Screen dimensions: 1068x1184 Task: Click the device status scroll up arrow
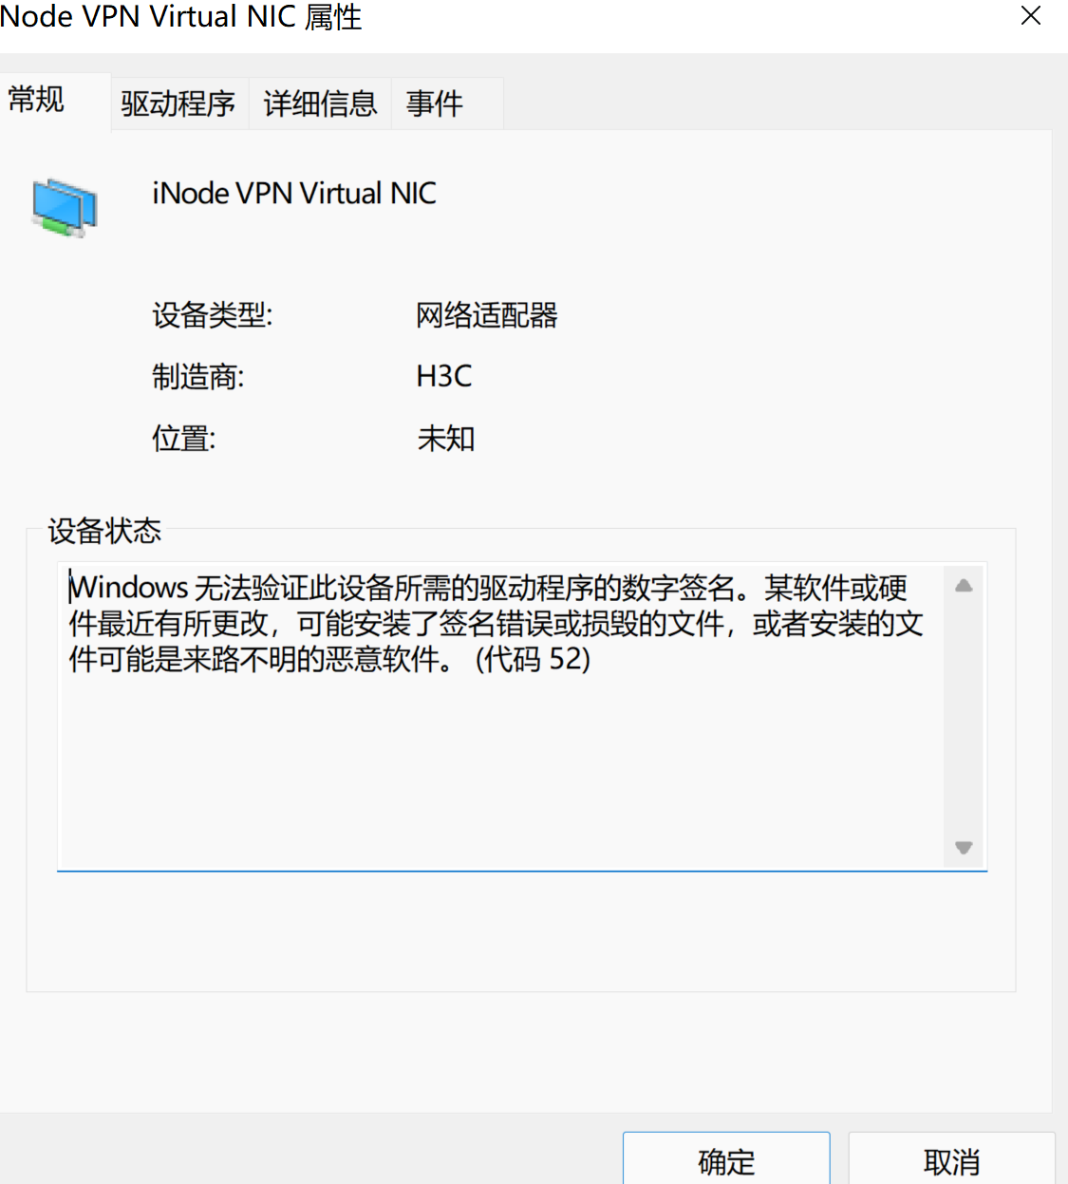coord(964,586)
